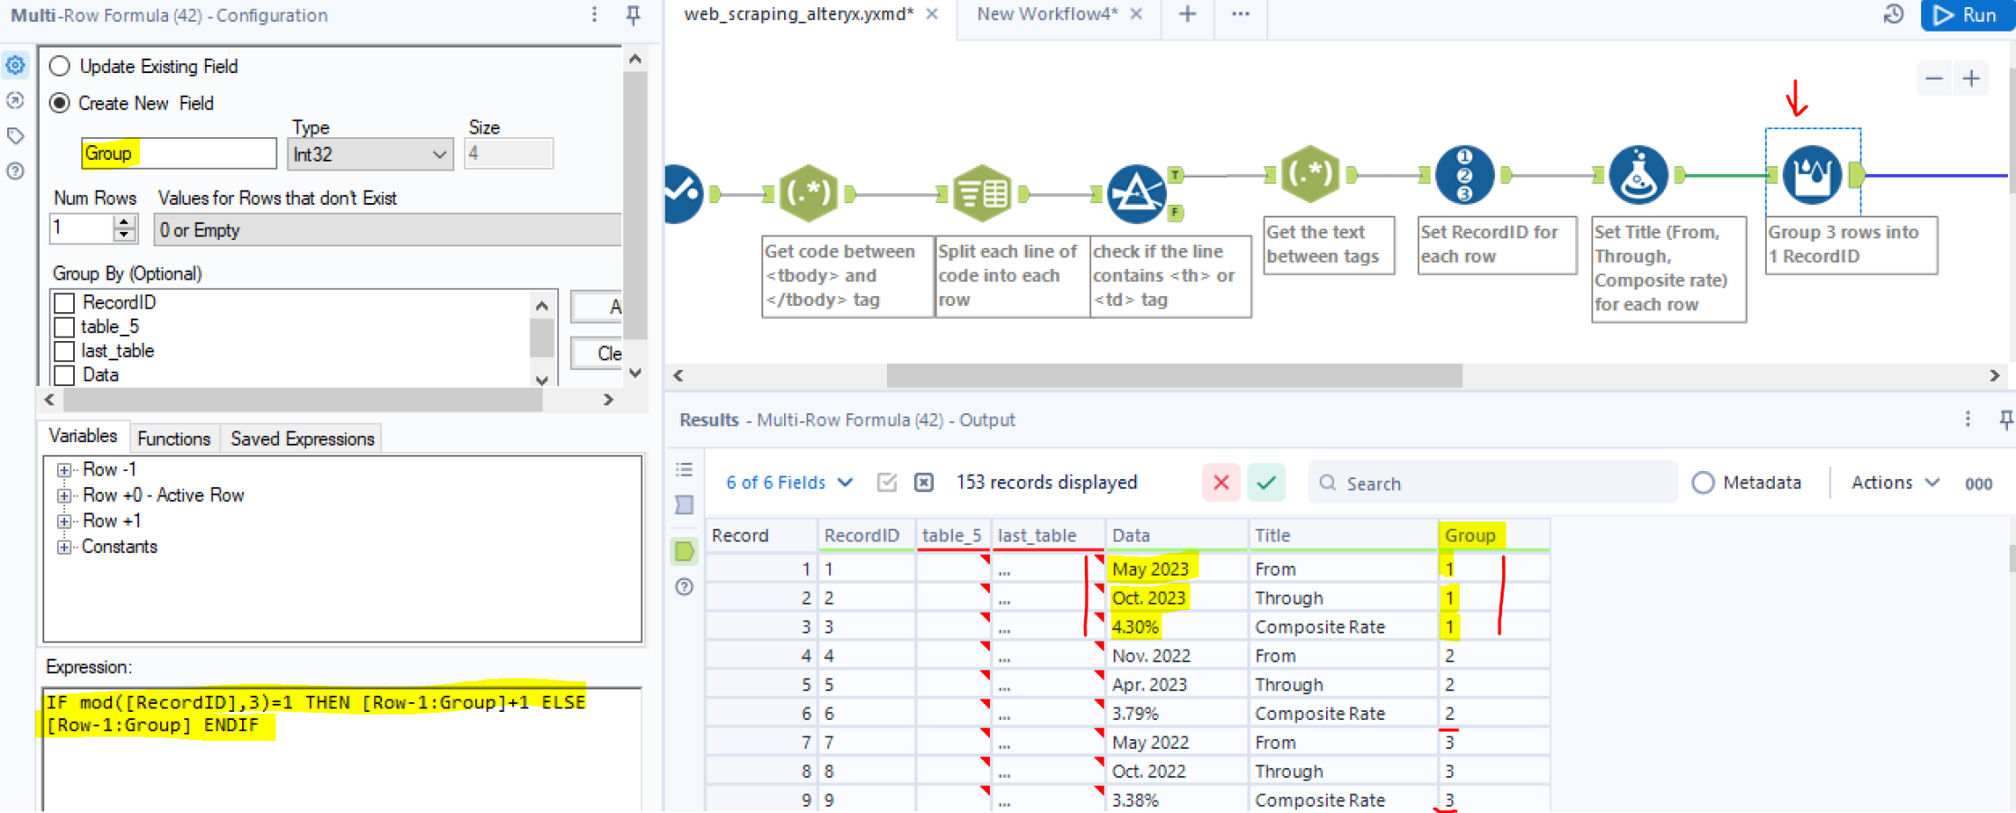The image size is (2016, 813).
Task: Select the RecordID tool on the canvas
Action: click(1463, 174)
